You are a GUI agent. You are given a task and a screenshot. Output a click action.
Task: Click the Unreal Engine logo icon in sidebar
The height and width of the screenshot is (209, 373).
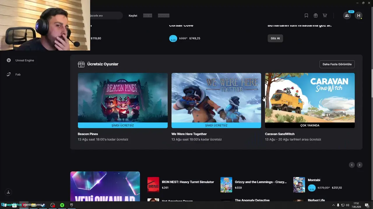click(x=9, y=60)
